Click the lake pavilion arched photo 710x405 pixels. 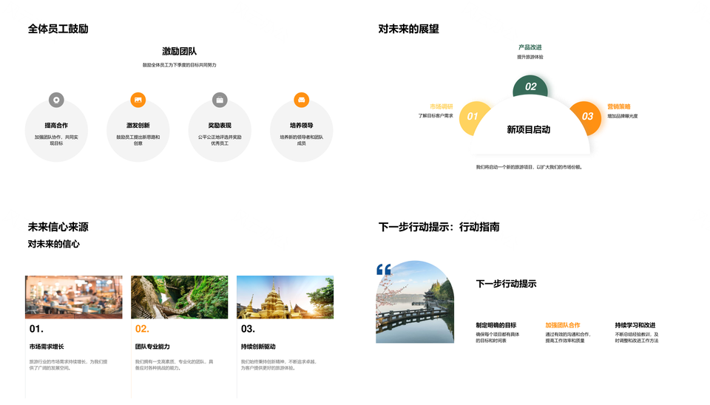click(x=415, y=302)
